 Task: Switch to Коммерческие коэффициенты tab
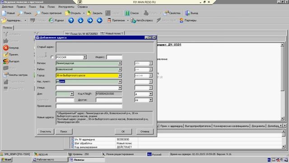coord(231,126)
